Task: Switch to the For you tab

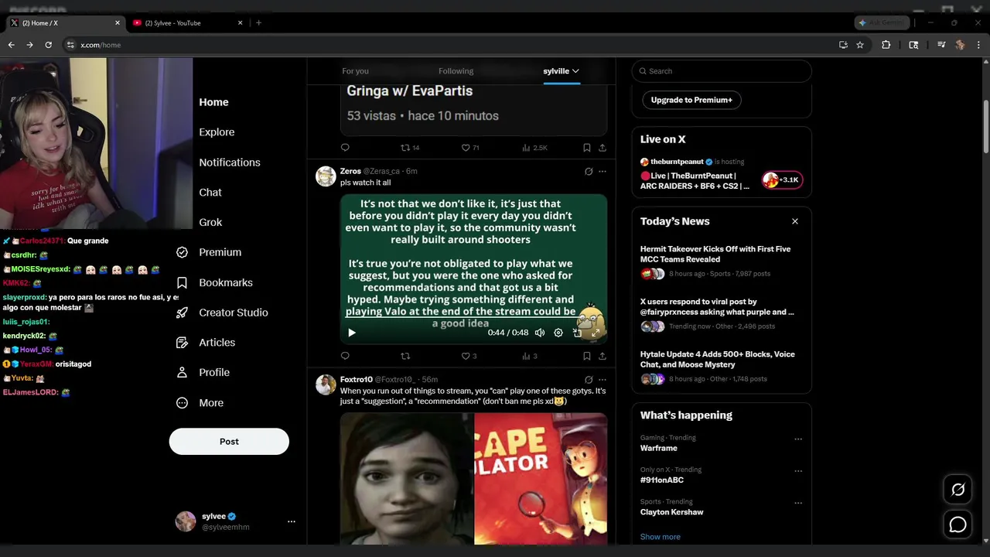Action: click(355, 71)
